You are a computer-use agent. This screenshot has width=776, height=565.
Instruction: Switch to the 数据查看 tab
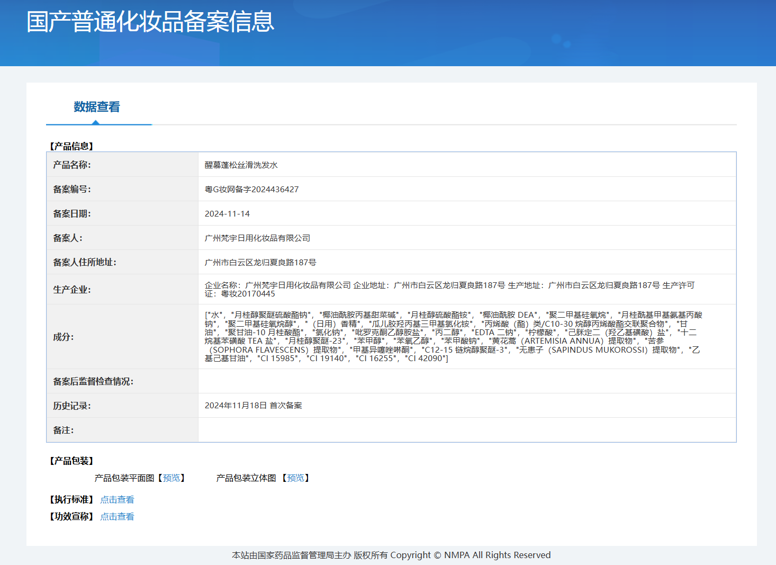pyautogui.click(x=97, y=107)
